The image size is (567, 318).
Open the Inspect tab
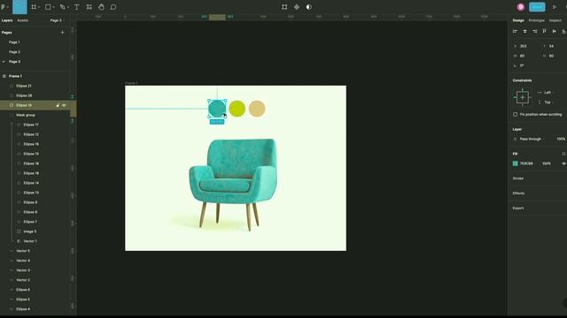pos(555,20)
